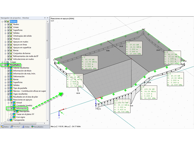Enable the Cargas checkbox

(5, 62)
